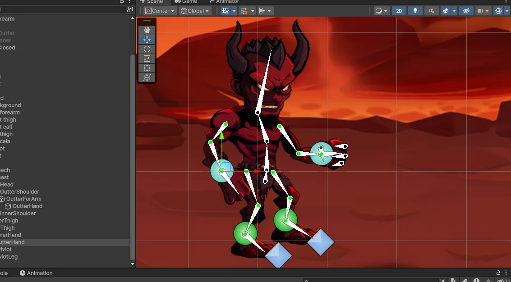Click the OutterForArm cube icon
The height and width of the screenshot is (282, 511).
[2, 199]
